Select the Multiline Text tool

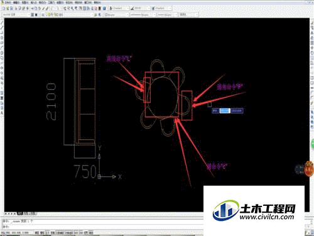(2, 113)
